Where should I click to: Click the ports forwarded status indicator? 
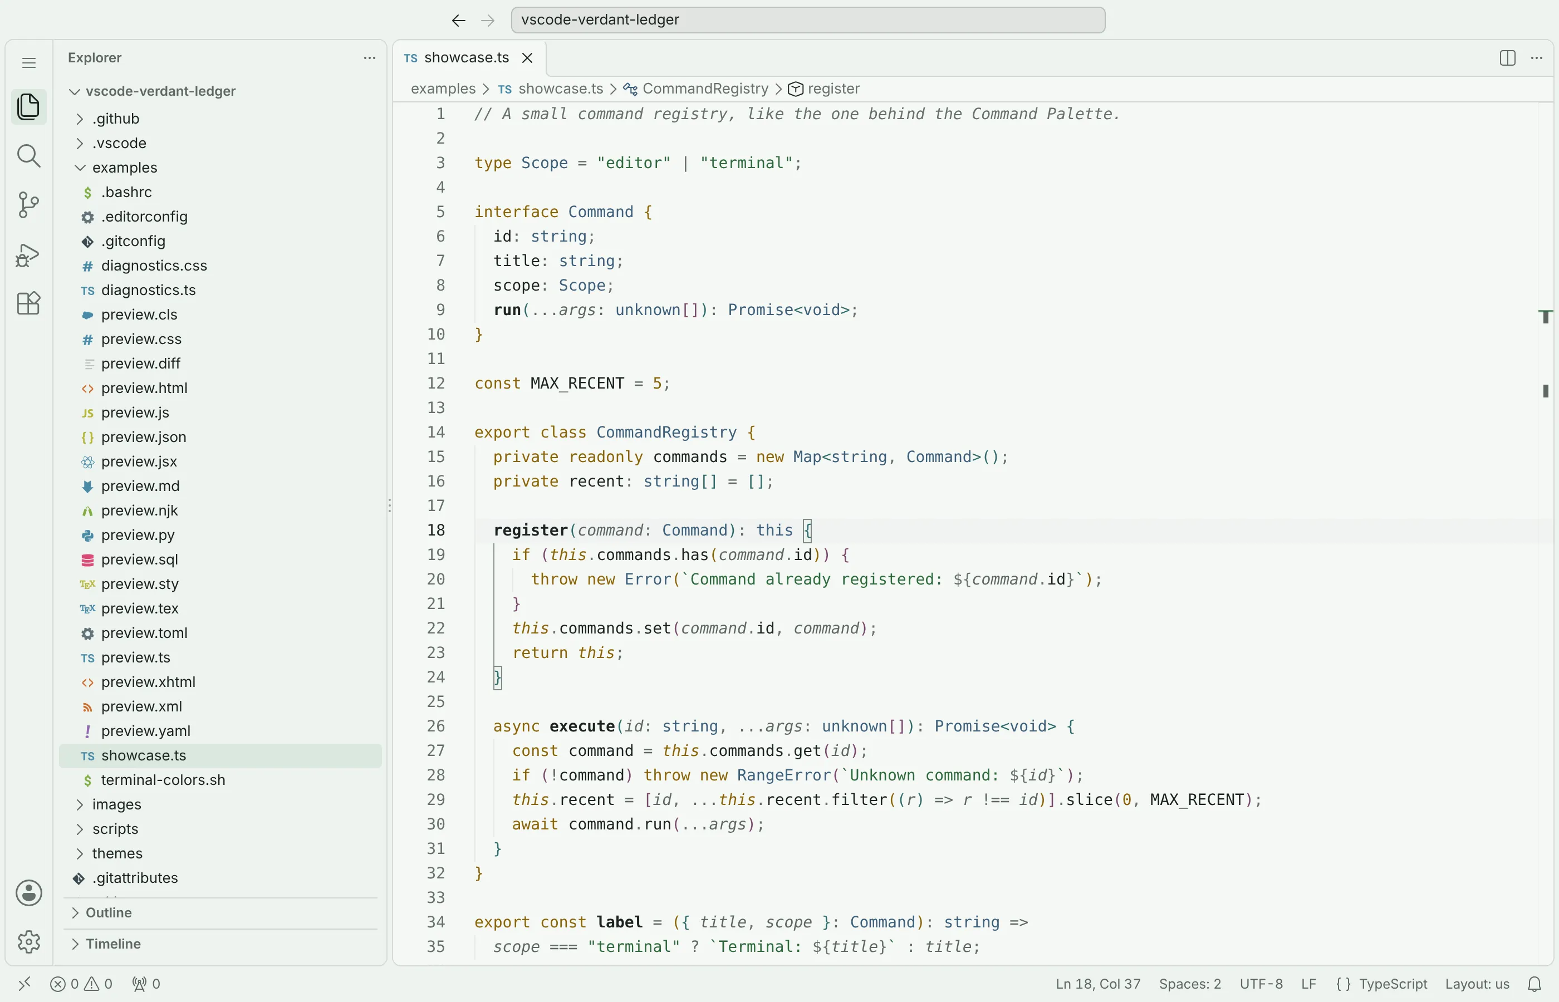146,984
